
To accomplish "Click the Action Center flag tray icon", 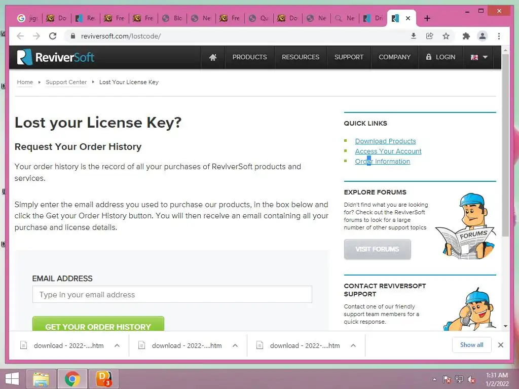I will [x=447, y=379].
